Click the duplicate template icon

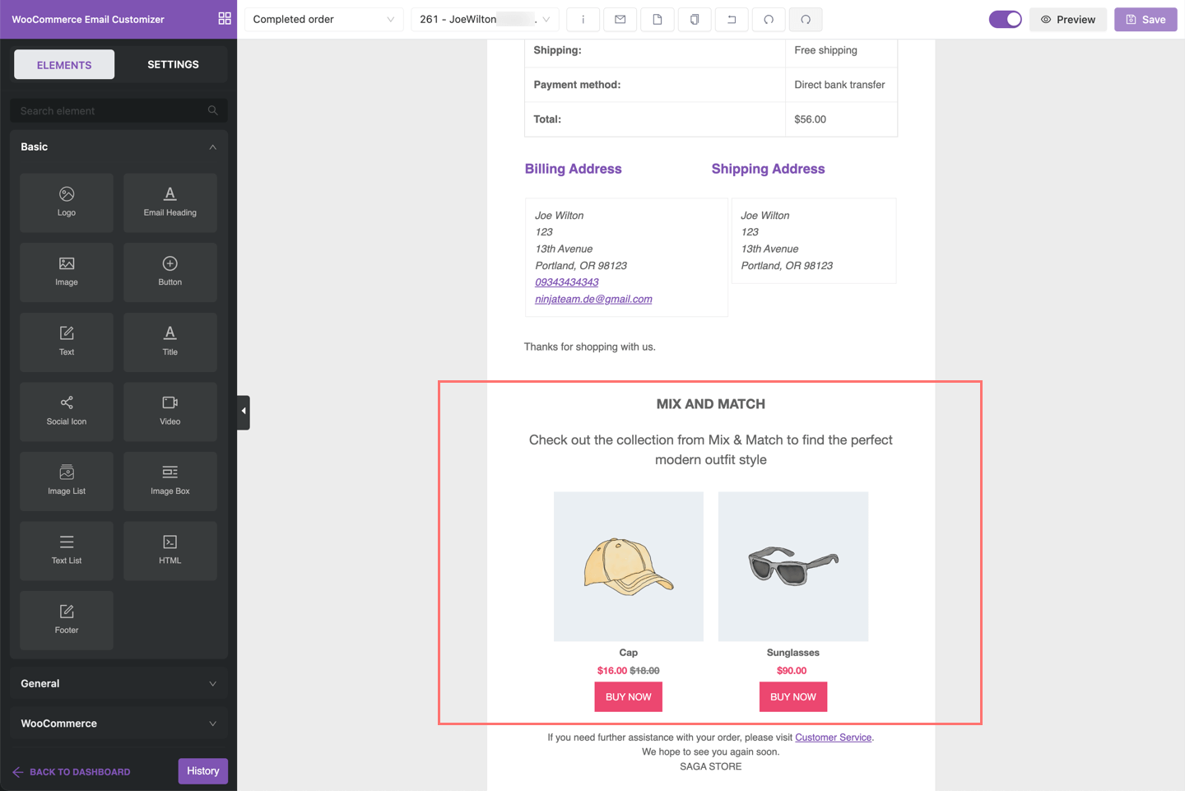pyautogui.click(x=694, y=19)
